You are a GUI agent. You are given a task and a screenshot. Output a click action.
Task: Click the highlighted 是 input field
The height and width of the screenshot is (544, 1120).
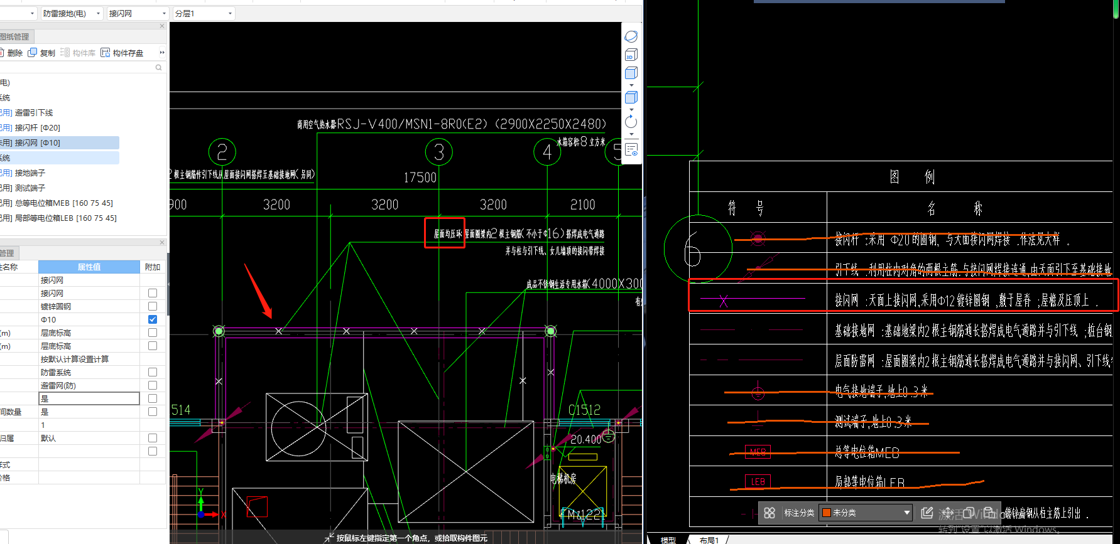pyautogui.click(x=89, y=398)
